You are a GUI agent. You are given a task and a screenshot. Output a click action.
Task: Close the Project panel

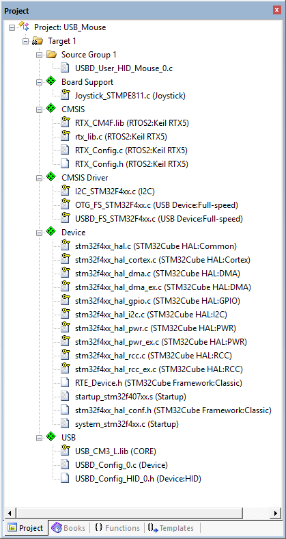point(276,10)
